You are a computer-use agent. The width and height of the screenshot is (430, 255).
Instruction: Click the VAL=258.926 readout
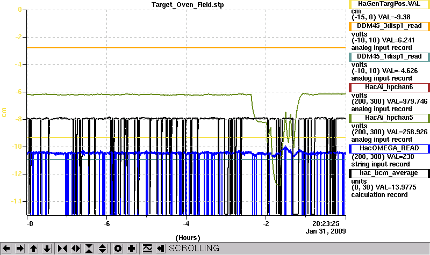[x=407, y=132]
